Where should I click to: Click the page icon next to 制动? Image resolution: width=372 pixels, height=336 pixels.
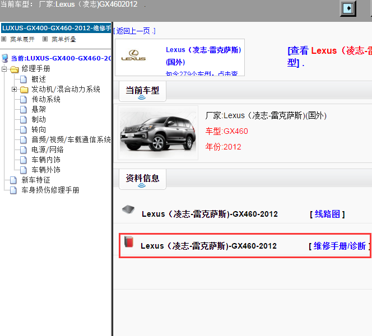[24, 119]
